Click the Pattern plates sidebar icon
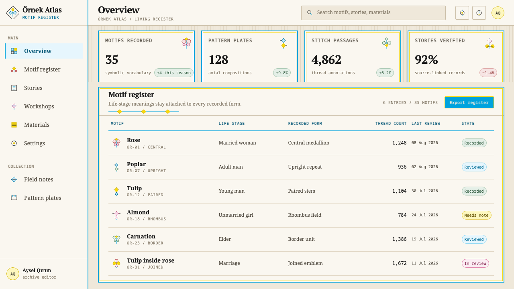The width and height of the screenshot is (514, 289). pos(14,198)
